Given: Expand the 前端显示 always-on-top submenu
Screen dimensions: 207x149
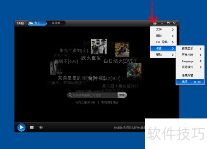Looking at the screenshot, I should coord(190,49).
